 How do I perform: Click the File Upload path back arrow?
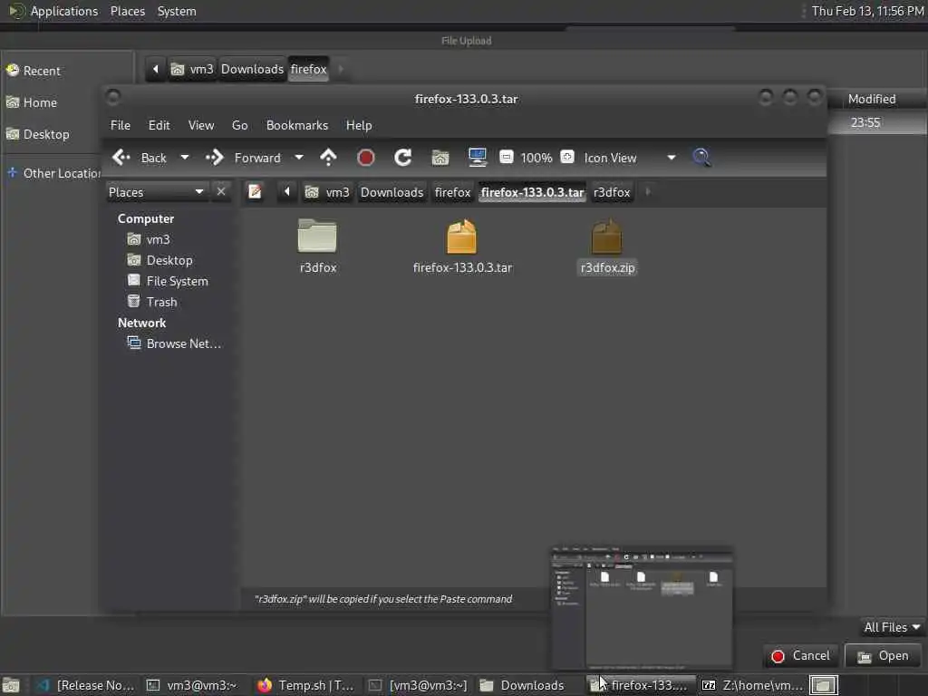[155, 69]
